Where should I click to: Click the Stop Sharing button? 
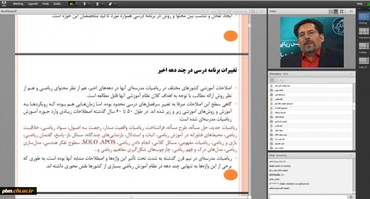click(240, 10)
